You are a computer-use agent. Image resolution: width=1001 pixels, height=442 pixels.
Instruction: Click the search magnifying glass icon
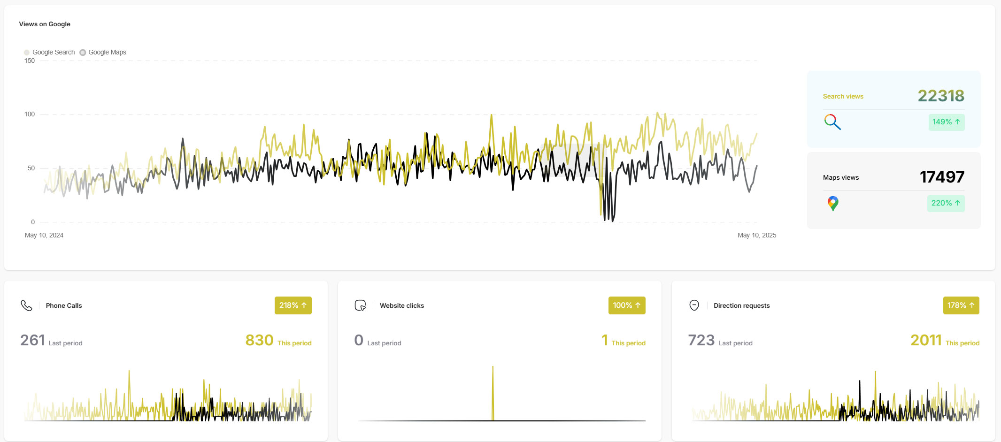point(832,122)
